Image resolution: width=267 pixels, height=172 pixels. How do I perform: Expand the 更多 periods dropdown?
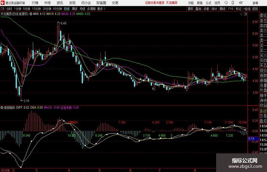(x=101, y=9)
